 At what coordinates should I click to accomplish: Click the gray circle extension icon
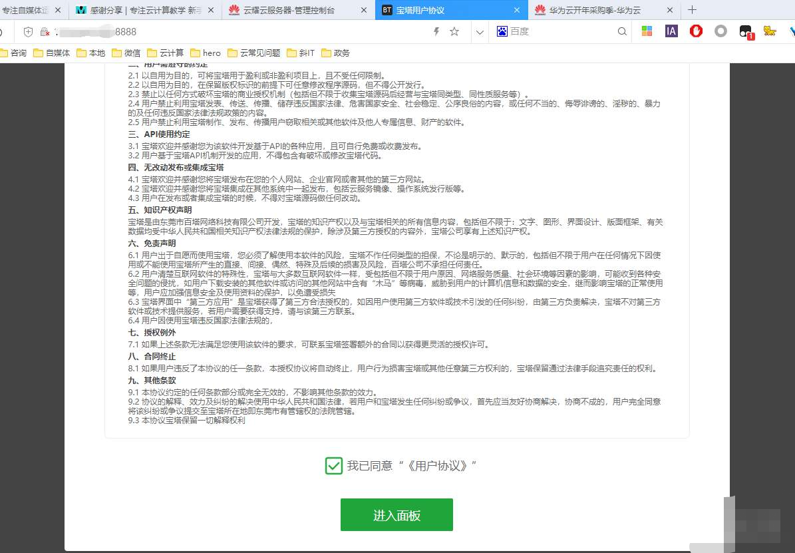(x=720, y=31)
